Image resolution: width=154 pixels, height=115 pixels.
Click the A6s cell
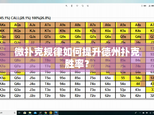(x=108, y=25)
